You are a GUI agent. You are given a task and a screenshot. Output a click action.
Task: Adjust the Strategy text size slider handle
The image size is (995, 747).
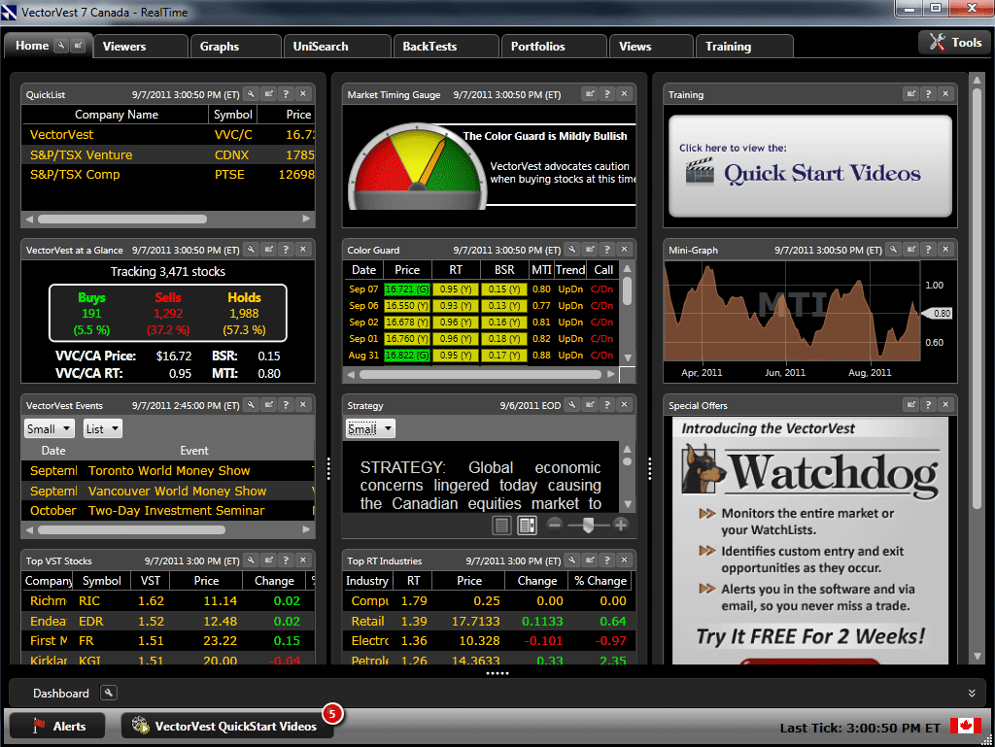pos(588,526)
